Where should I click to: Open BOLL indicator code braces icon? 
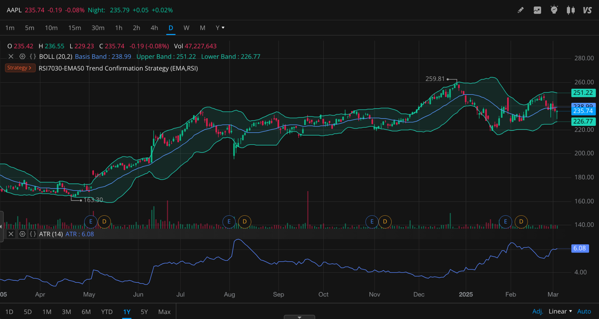[x=33, y=56]
